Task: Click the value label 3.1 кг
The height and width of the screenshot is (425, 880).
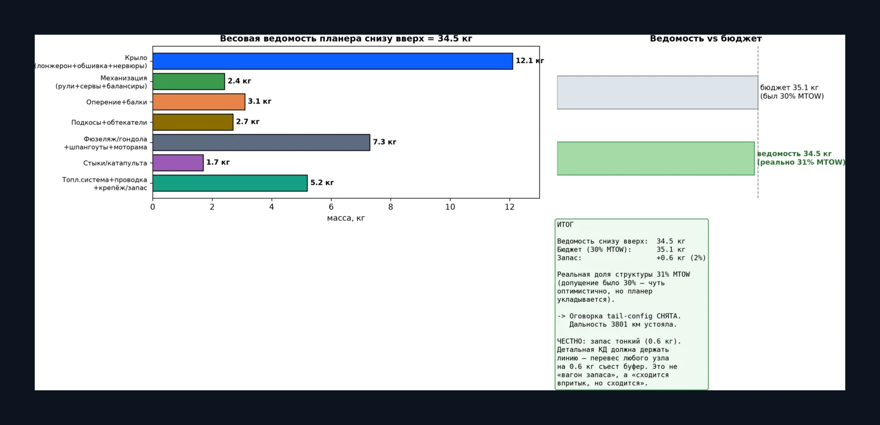Action: pos(259,101)
